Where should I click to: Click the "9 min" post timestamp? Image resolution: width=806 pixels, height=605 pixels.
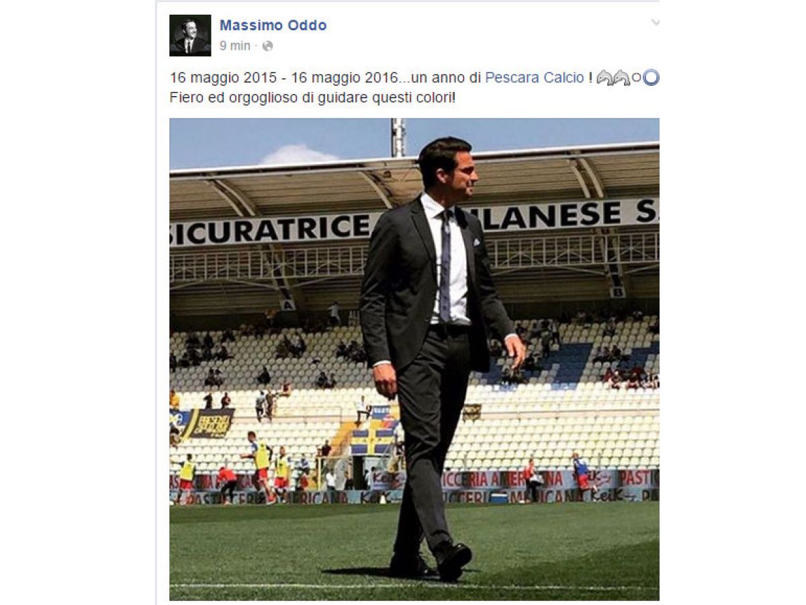click(234, 46)
